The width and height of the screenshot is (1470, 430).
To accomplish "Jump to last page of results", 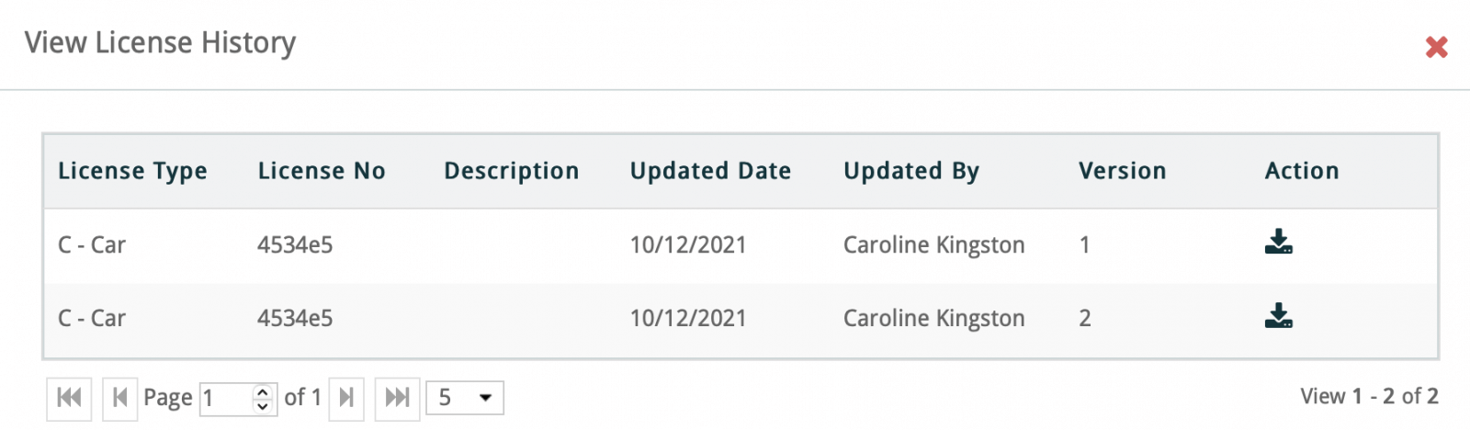I will [397, 398].
